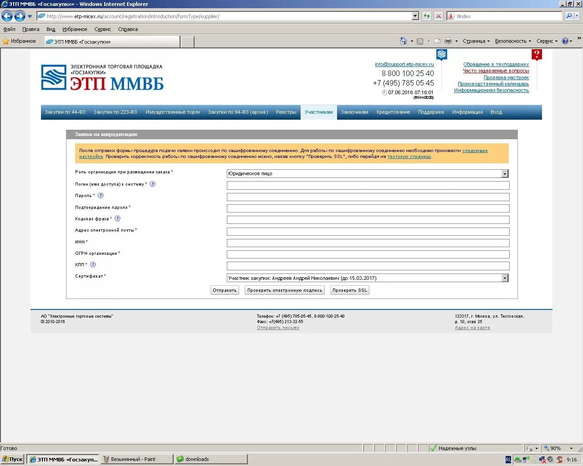Focus the Адрес электронной почты input field
This screenshot has width=583, height=466.
pos(368,231)
